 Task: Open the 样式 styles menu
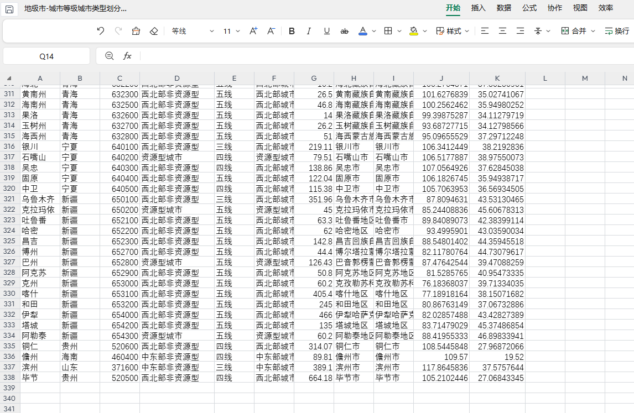(x=453, y=31)
